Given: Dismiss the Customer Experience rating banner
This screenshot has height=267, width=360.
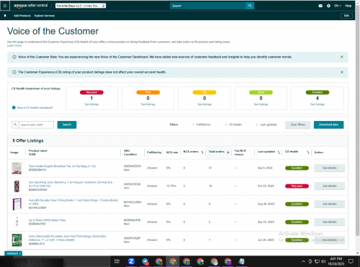Looking at the screenshot, I should pyautogui.click(x=342, y=72).
